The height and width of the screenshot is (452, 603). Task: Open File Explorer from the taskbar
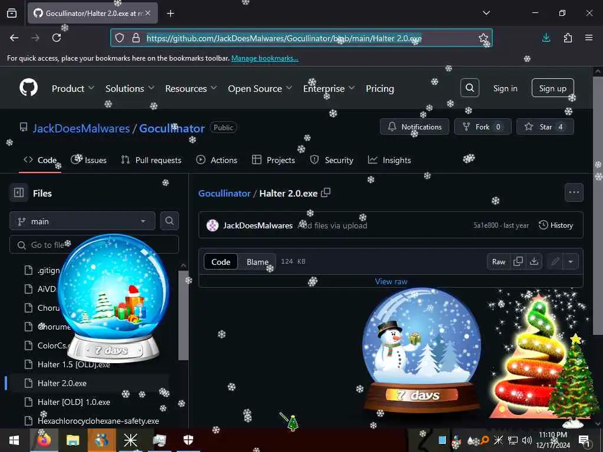click(72, 440)
